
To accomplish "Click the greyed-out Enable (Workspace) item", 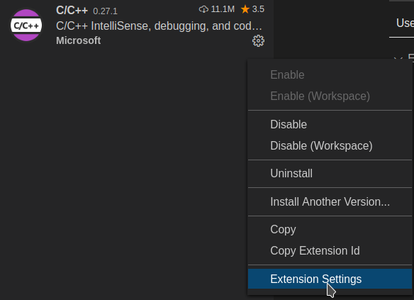I will pyautogui.click(x=330, y=96).
